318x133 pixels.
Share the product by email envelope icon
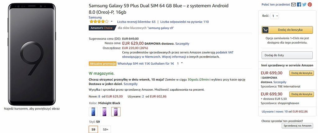coord(293,5)
